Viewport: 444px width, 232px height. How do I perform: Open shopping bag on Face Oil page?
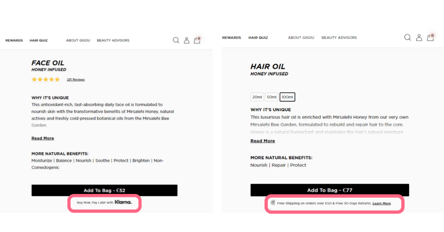click(197, 40)
